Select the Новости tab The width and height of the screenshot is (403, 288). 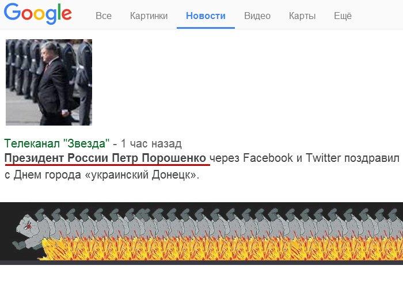(206, 16)
